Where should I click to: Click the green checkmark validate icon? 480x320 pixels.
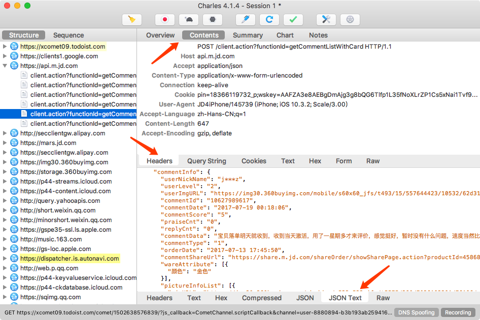(293, 20)
